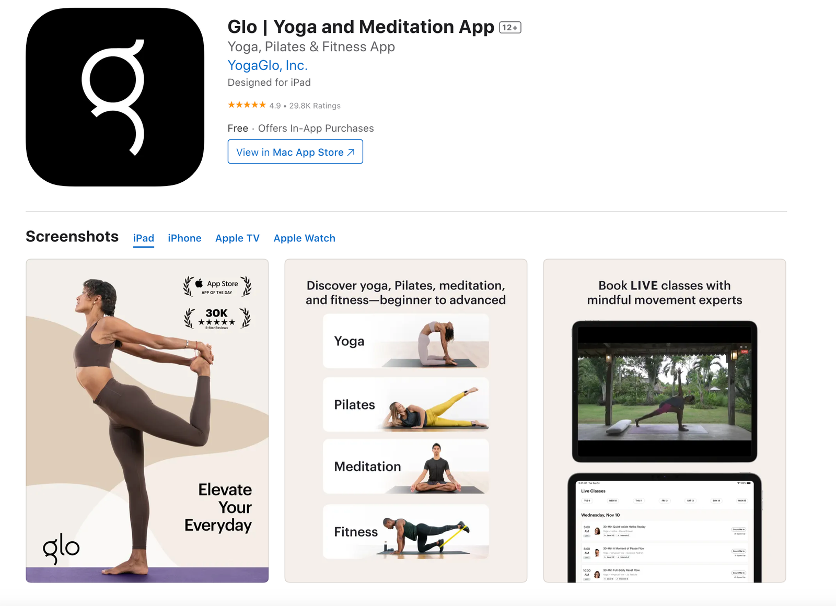
Task: Open the Book LIVE classes screenshot
Action: (x=665, y=421)
